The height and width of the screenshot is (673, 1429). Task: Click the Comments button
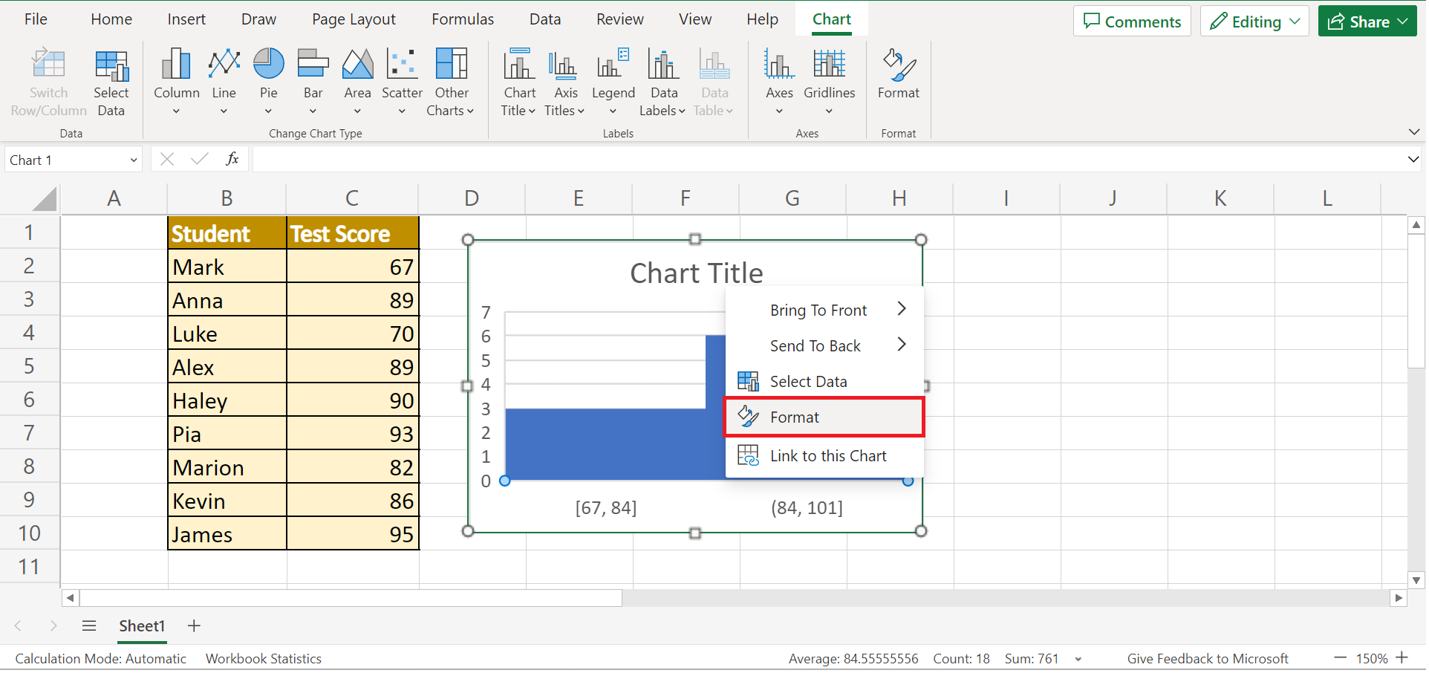[1131, 22]
